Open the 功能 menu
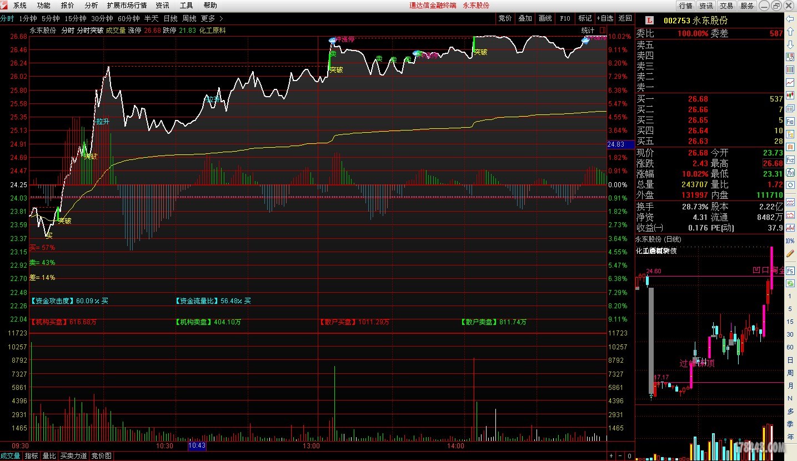 click(x=43, y=6)
